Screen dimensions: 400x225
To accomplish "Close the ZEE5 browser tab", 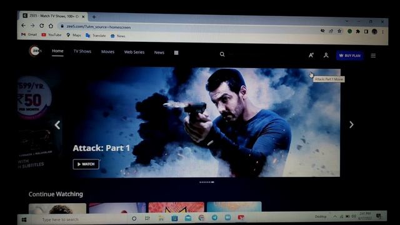I will tap(83, 17).
